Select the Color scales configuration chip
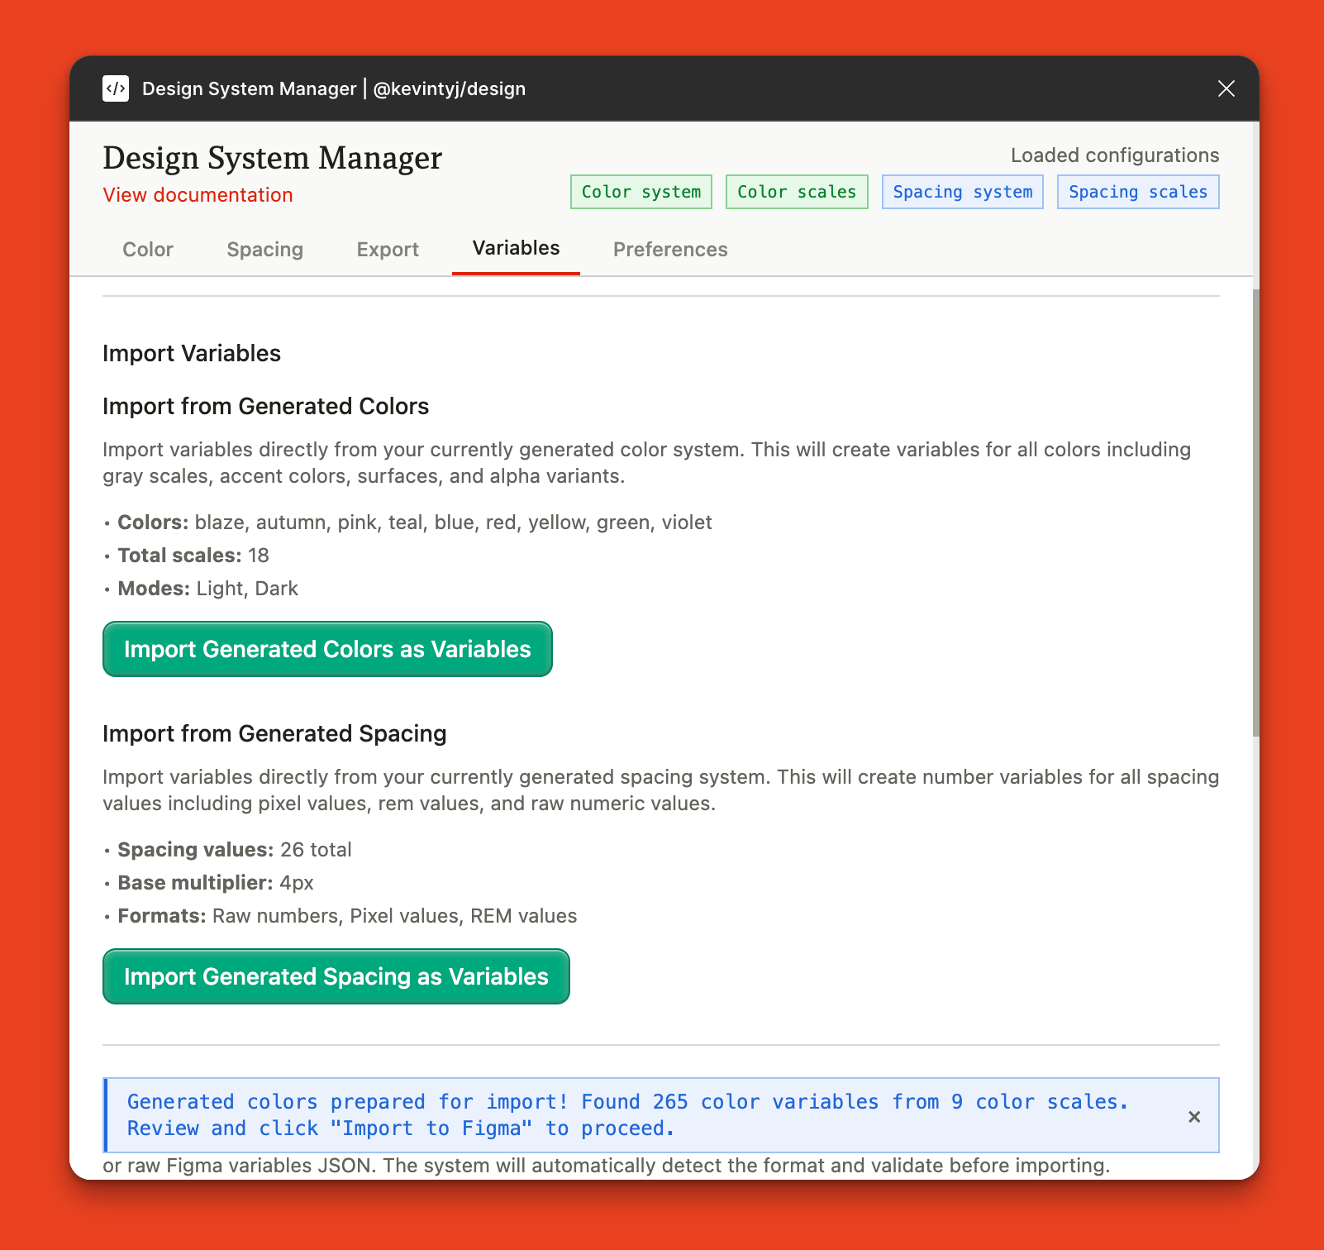The image size is (1324, 1250). (796, 191)
